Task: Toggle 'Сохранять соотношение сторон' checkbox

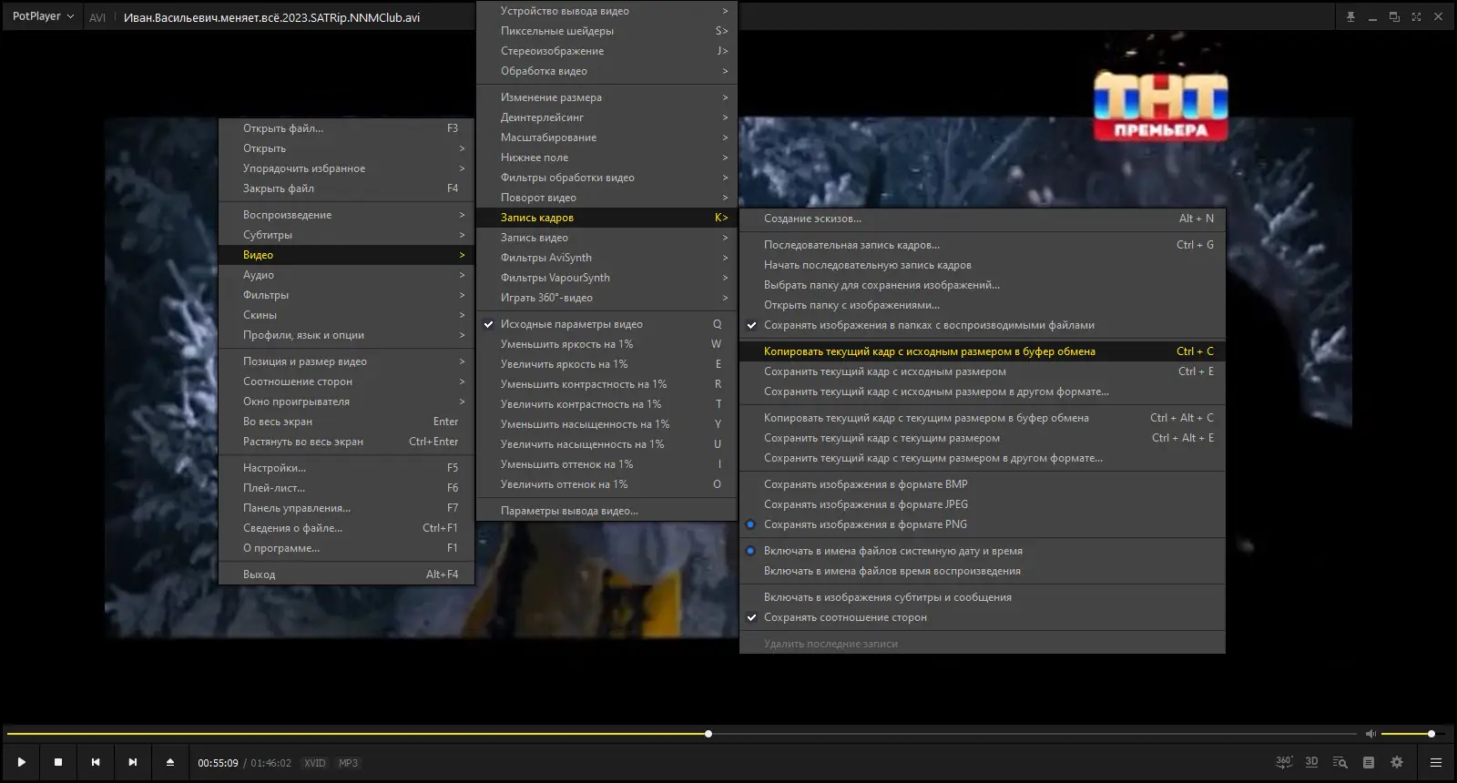Action: pyautogui.click(x=845, y=617)
